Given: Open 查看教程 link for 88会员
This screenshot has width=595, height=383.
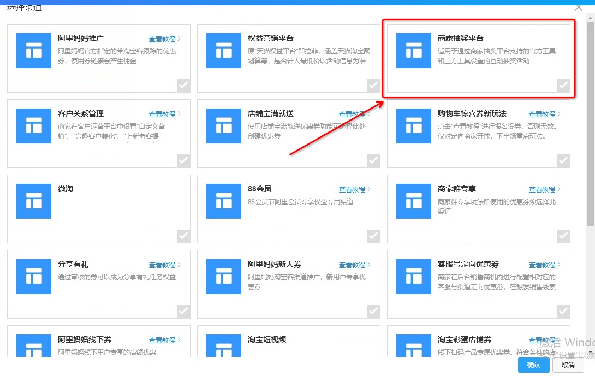Looking at the screenshot, I should click(x=355, y=189).
